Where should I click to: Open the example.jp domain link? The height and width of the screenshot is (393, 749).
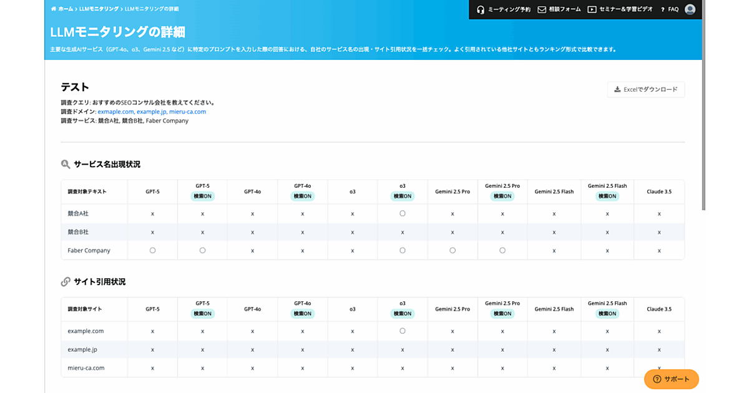coord(151,112)
